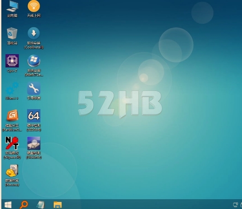Open the Windows Start menu

tap(8, 205)
